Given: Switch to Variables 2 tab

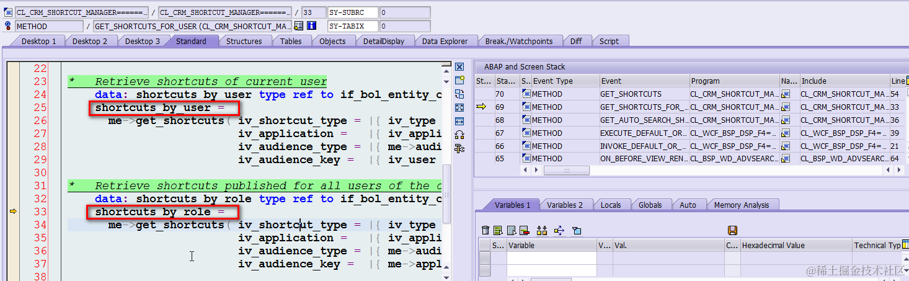Looking at the screenshot, I should click(x=565, y=205).
